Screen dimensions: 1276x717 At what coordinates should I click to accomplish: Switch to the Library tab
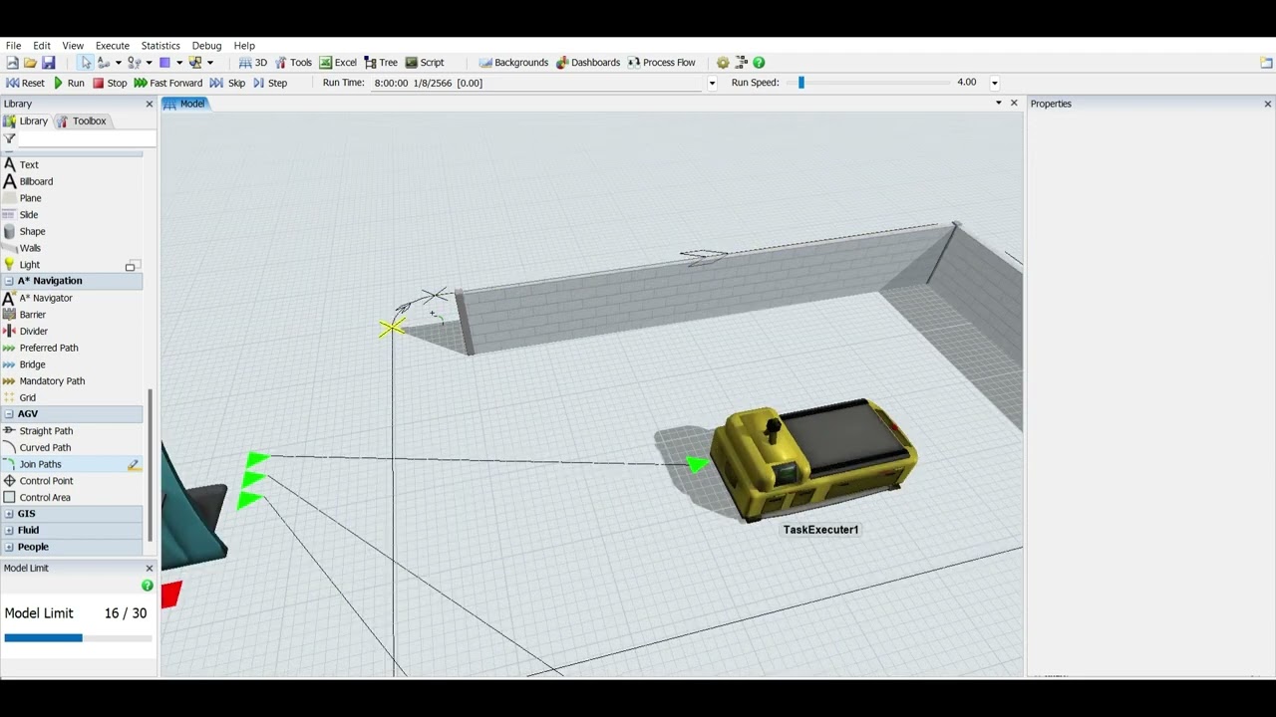26,120
